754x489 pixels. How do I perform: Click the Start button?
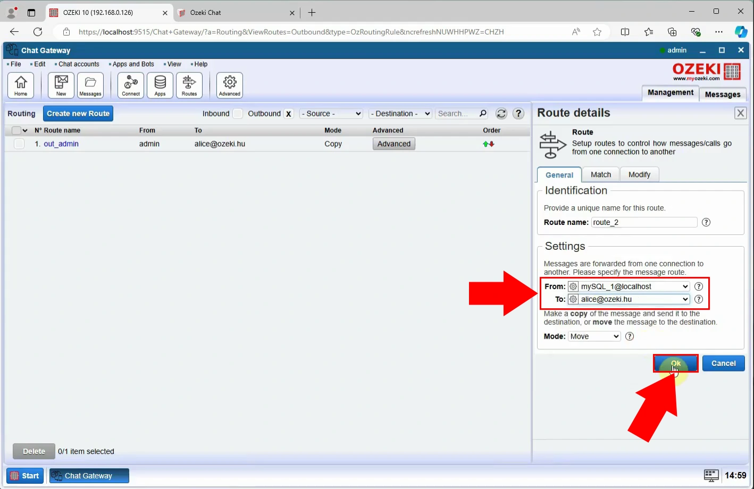25,476
